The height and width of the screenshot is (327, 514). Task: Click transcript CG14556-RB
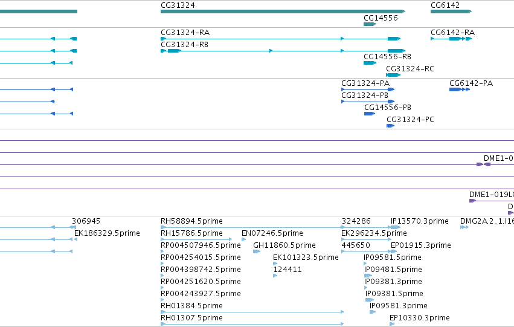pyautogui.click(x=370, y=63)
